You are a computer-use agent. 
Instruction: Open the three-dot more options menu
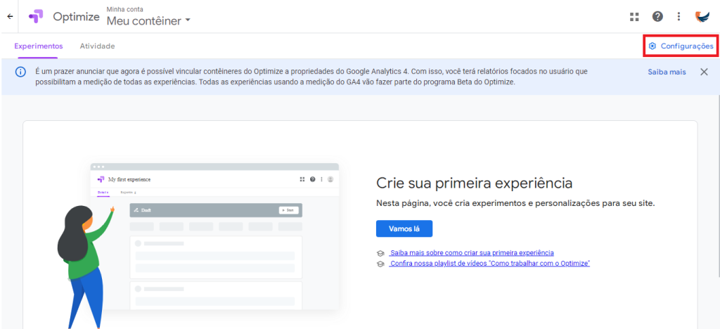[679, 17]
